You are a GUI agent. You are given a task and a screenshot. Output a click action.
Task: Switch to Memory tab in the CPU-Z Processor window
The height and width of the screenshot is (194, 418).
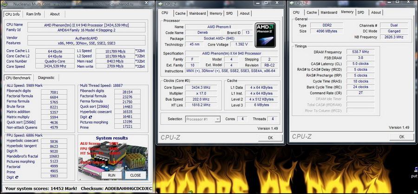pyautogui.click(x=216, y=13)
